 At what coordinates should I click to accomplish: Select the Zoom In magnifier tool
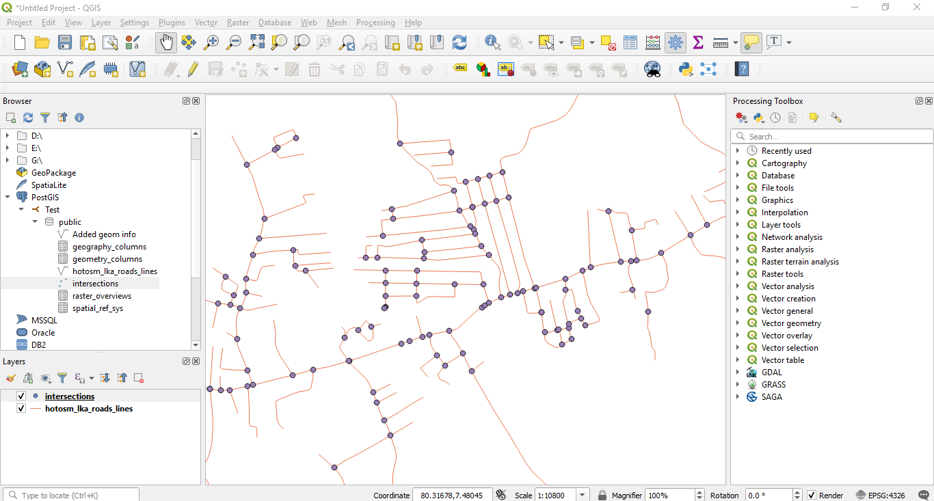tap(211, 42)
